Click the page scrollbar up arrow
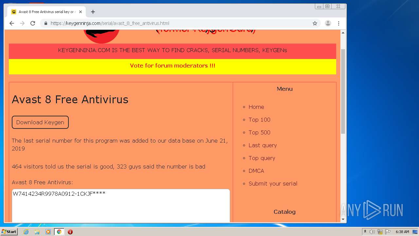Viewport: 419px width, 236px height. [x=343, y=33]
